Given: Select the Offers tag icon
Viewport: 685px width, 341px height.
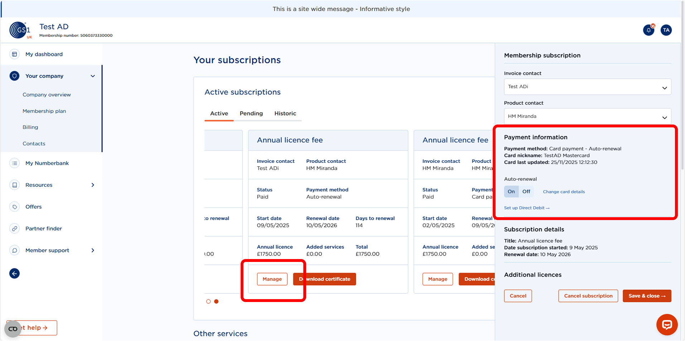Looking at the screenshot, I should (14, 206).
